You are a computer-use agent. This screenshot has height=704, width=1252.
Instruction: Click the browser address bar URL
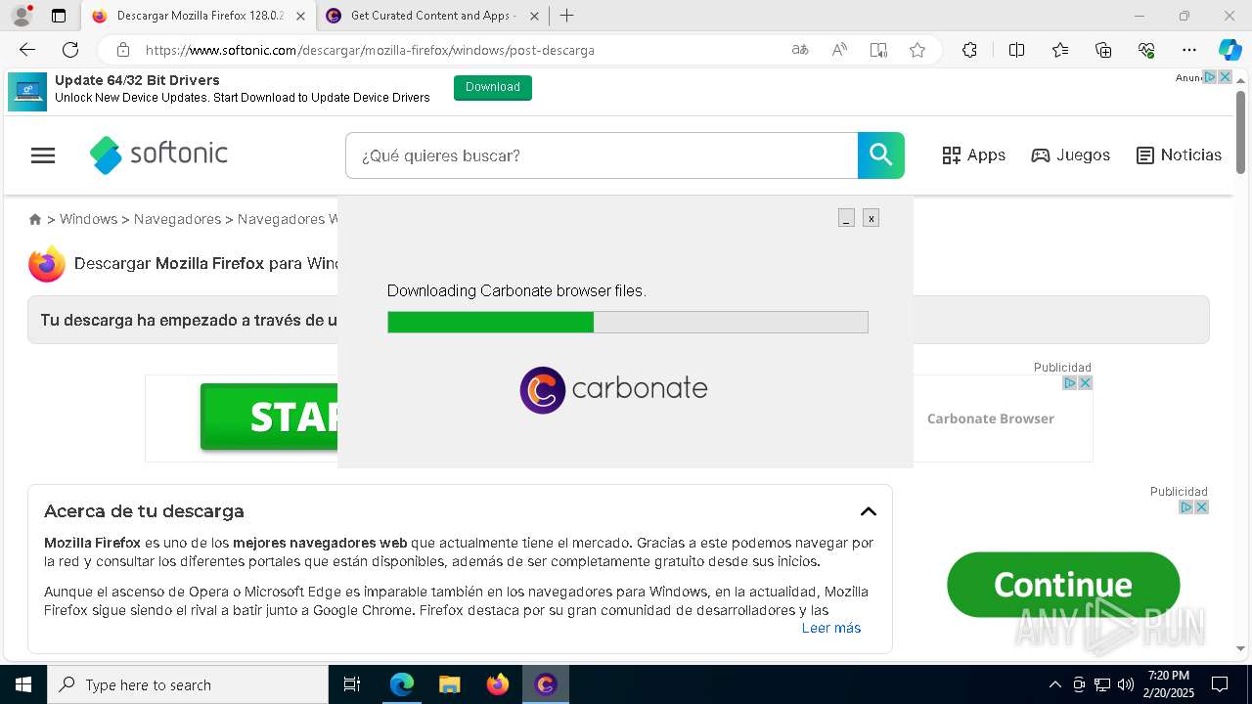[370, 50]
